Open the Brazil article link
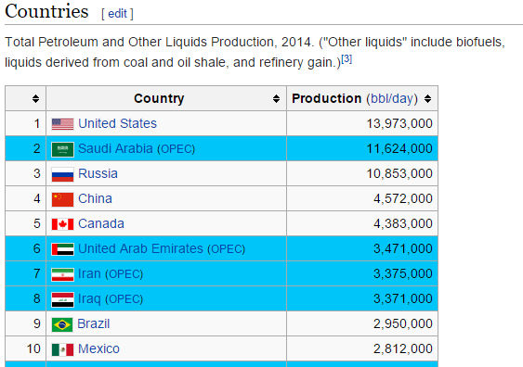 (94, 323)
